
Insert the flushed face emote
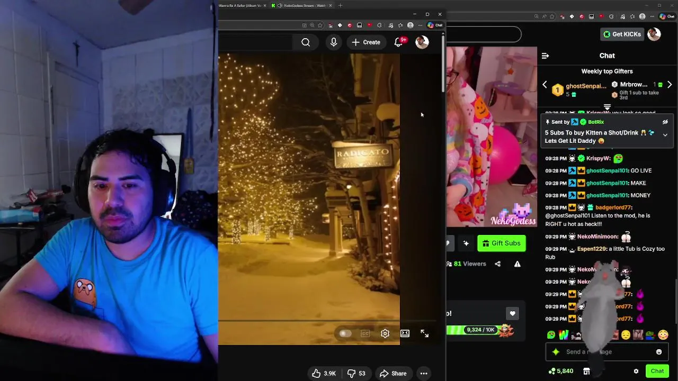[x=663, y=335]
